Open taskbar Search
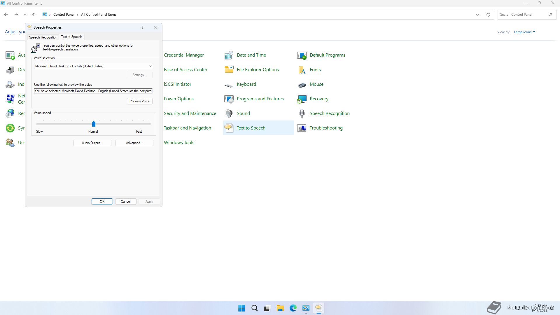Screen dimensions: 560x315 tap(254, 308)
